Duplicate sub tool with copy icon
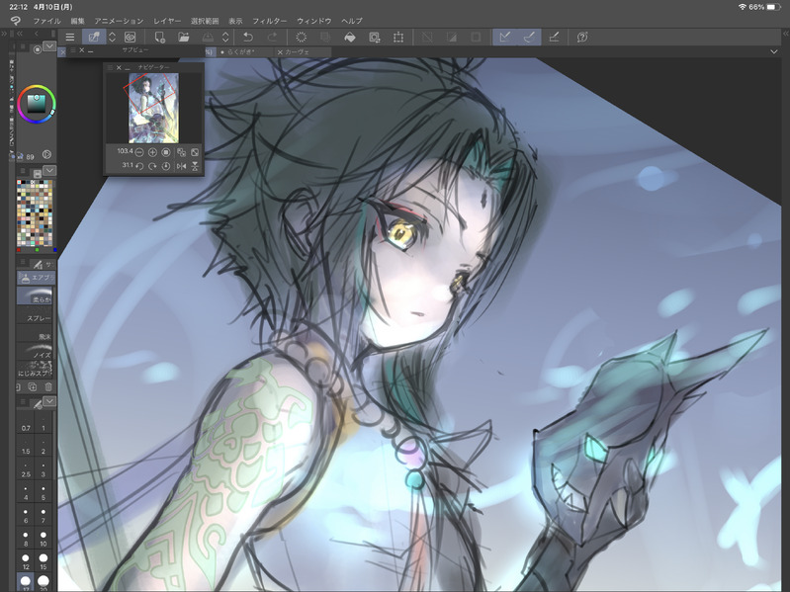 click(x=33, y=386)
